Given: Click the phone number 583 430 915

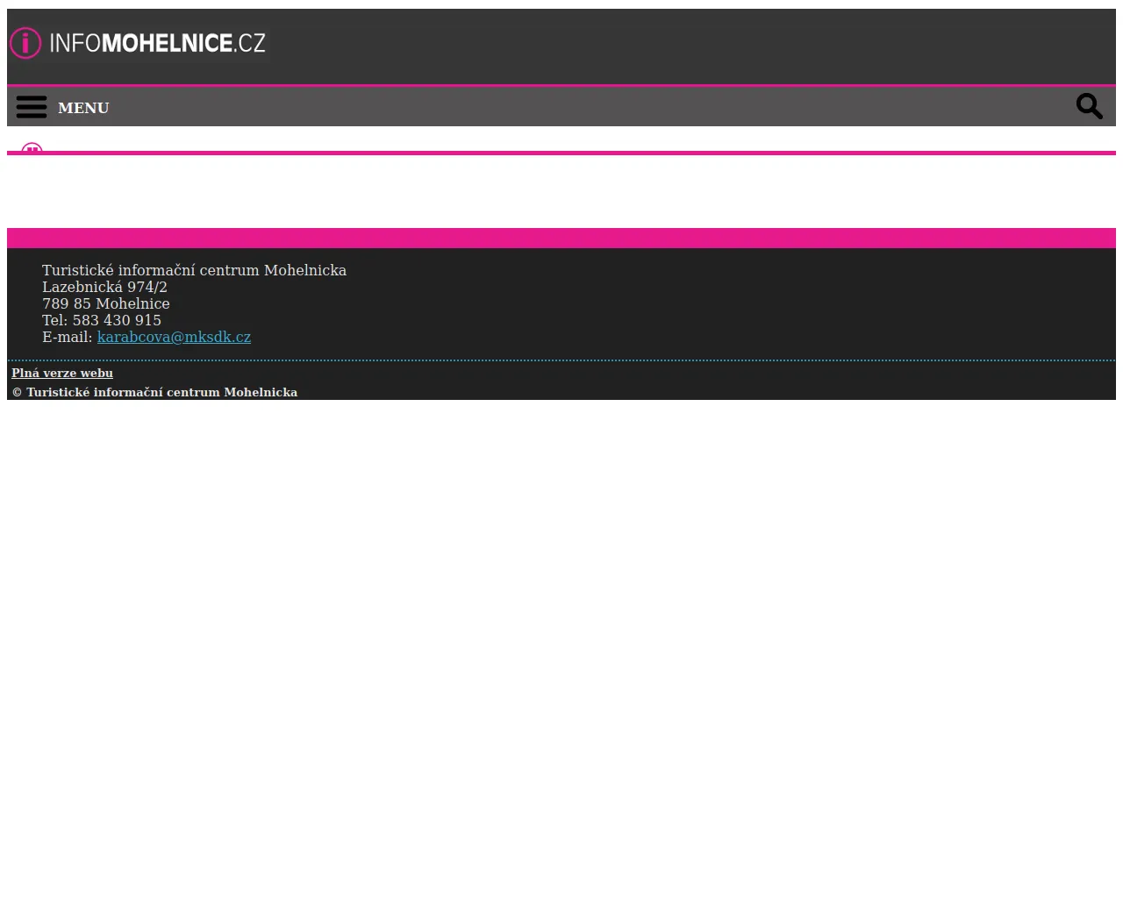Looking at the screenshot, I should [117, 321].
